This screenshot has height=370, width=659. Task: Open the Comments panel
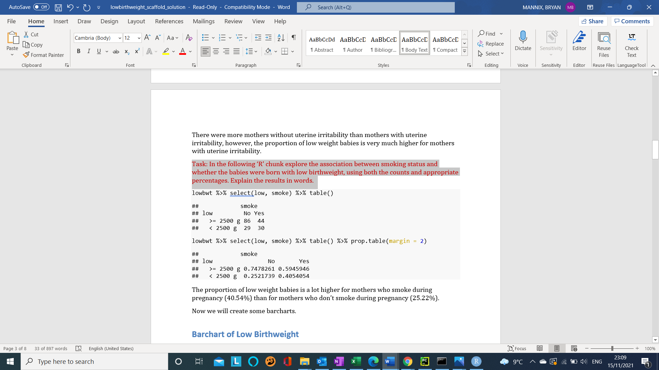coord(632,21)
